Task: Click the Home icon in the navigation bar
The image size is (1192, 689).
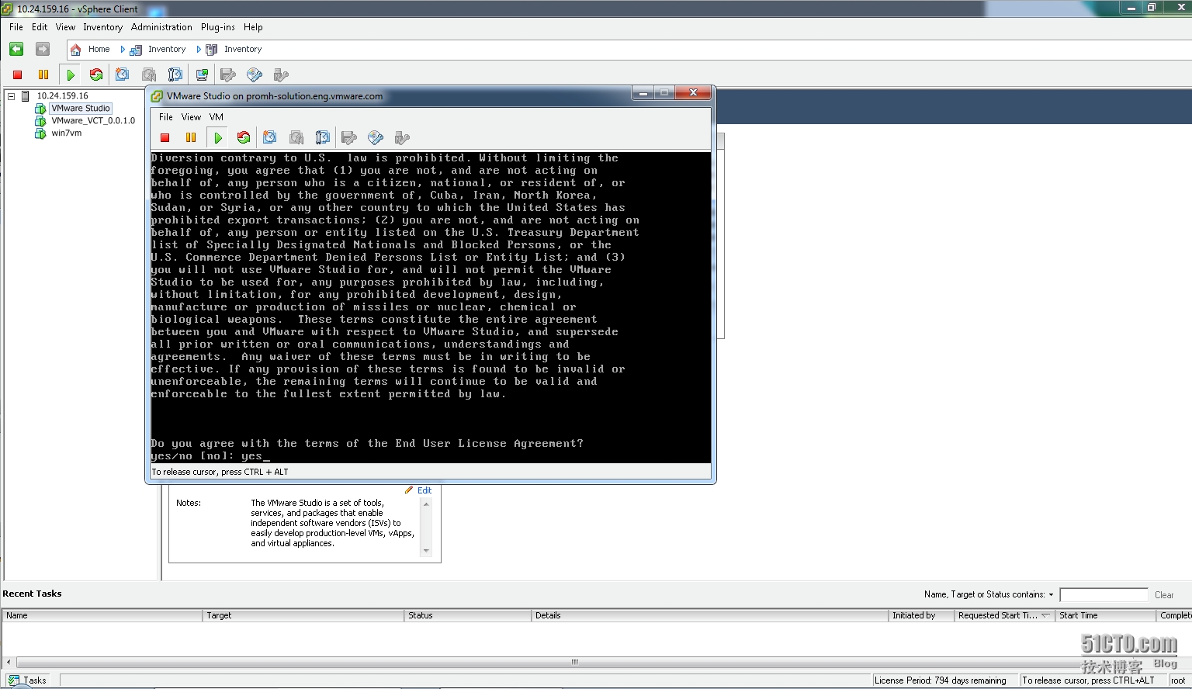Action: point(76,50)
